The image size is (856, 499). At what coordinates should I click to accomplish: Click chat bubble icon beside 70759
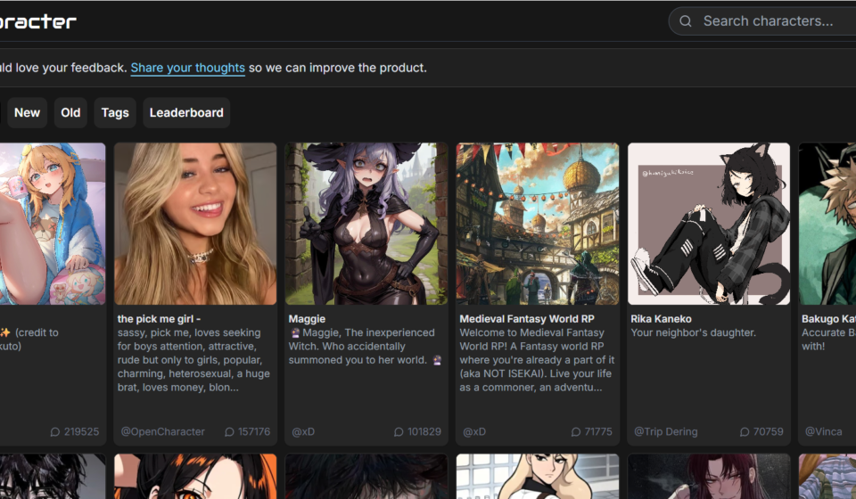click(744, 432)
